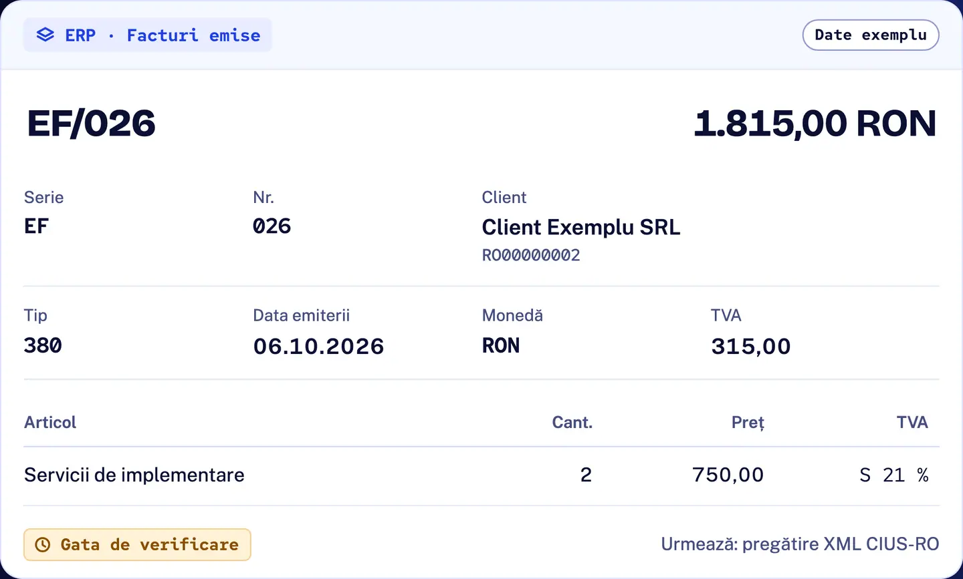
Task: Click the Client field label
Action: click(504, 197)
